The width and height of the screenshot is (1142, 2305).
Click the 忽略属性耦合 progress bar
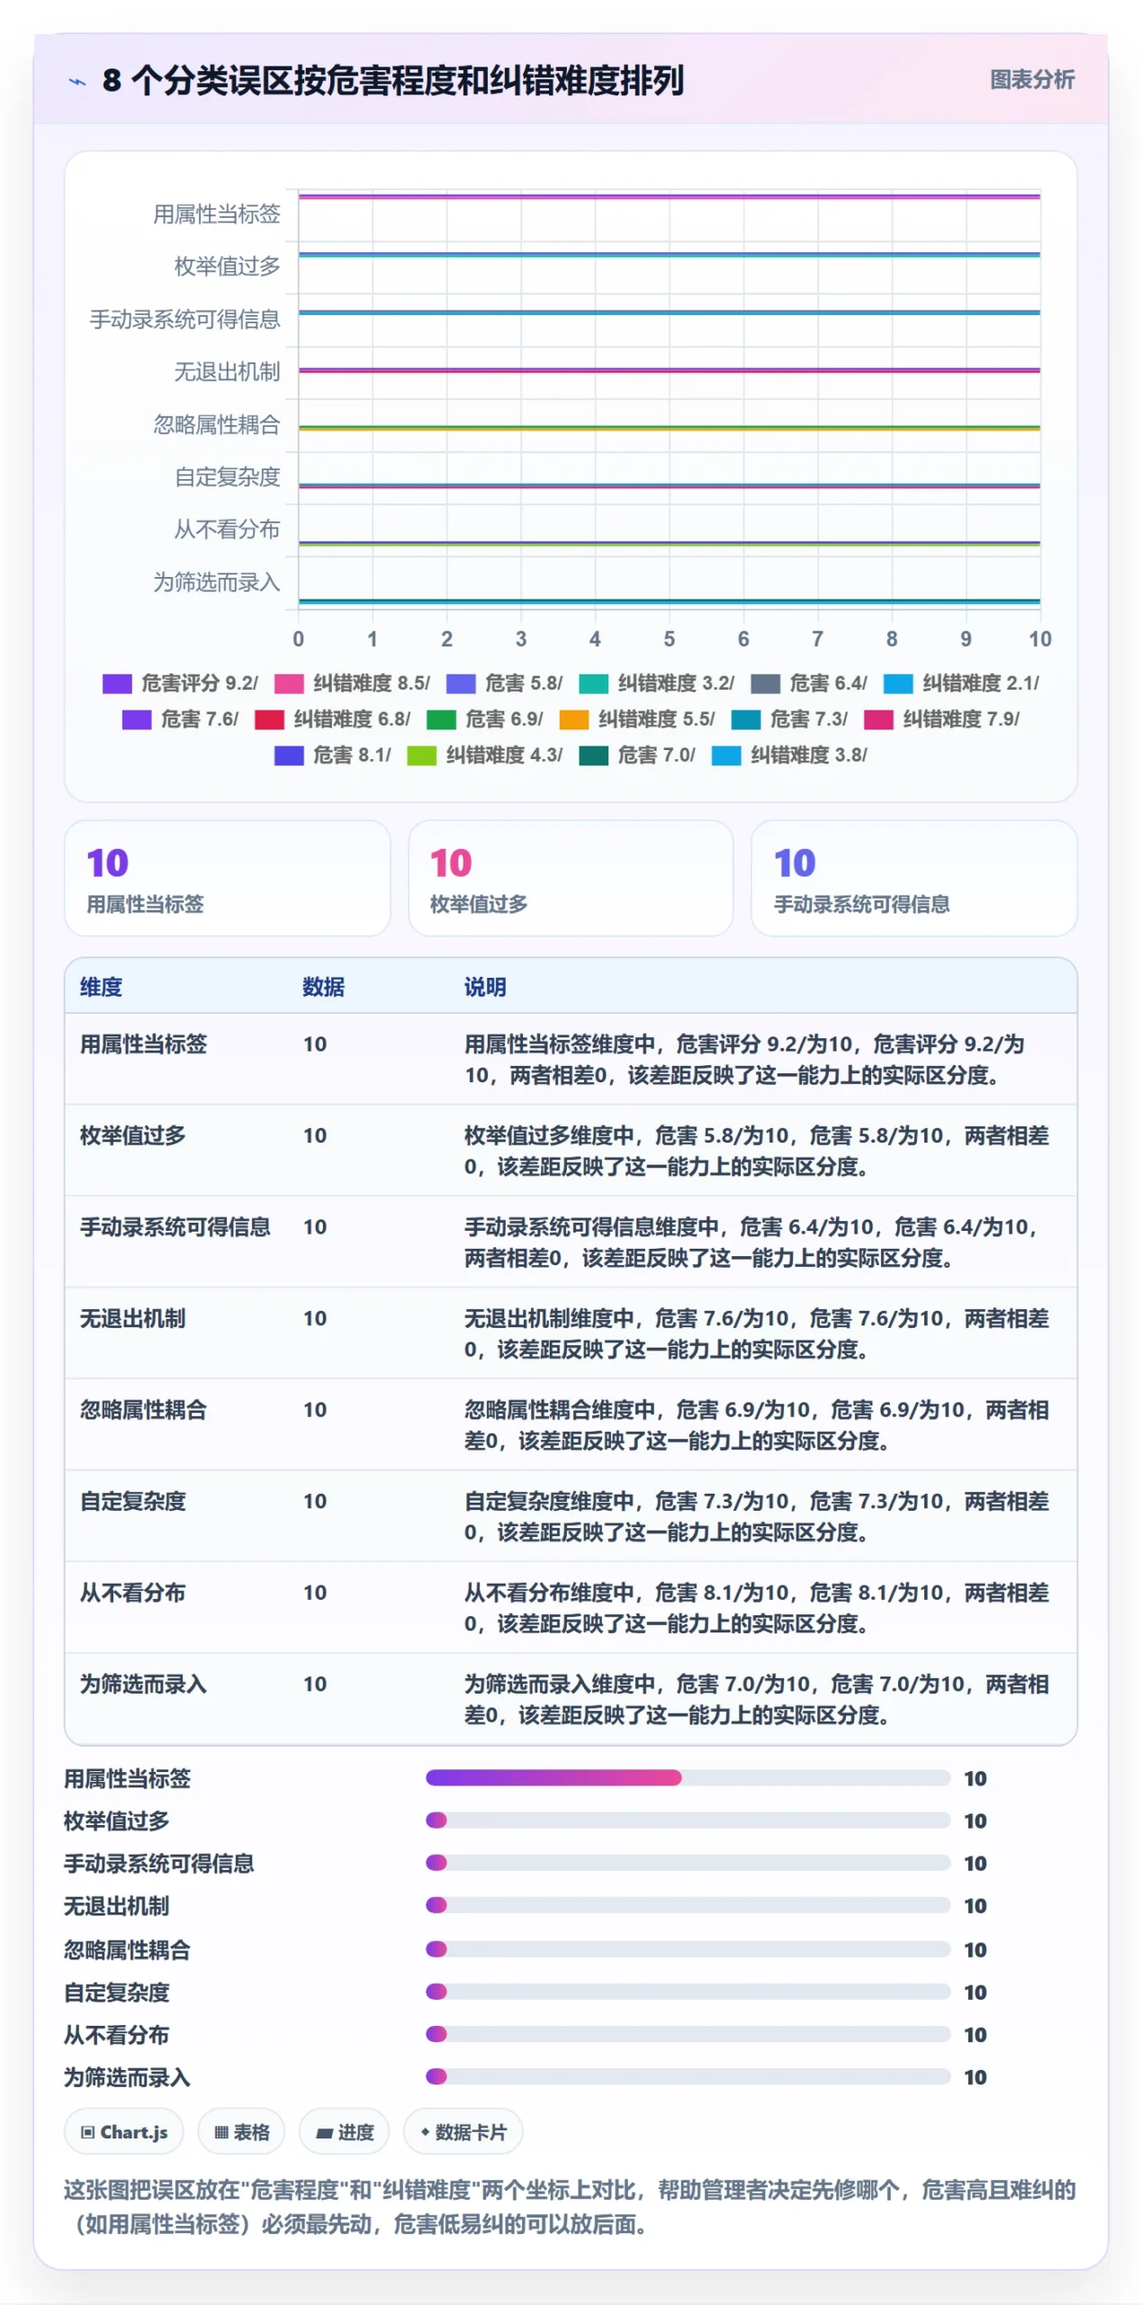(x=688, y=1948)
